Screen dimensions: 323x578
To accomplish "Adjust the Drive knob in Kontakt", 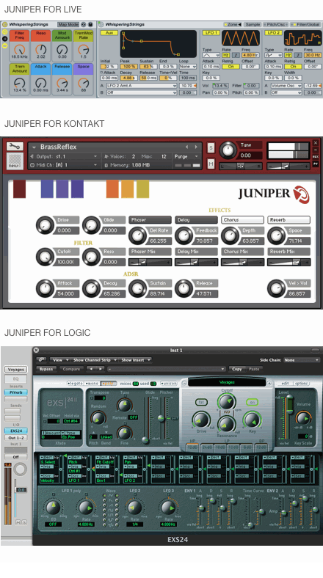I will click(45, 225).
